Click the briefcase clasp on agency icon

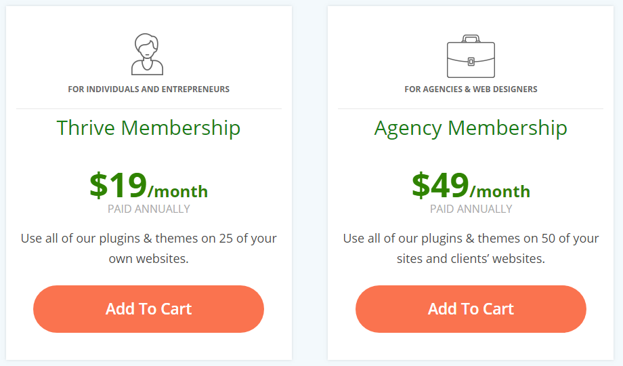471,62
